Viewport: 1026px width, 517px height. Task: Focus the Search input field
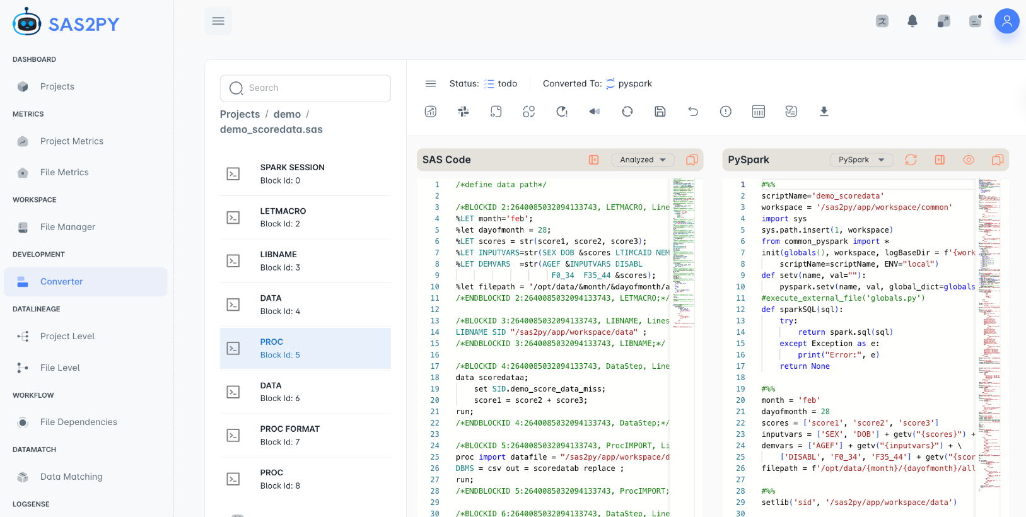[305, 88]
